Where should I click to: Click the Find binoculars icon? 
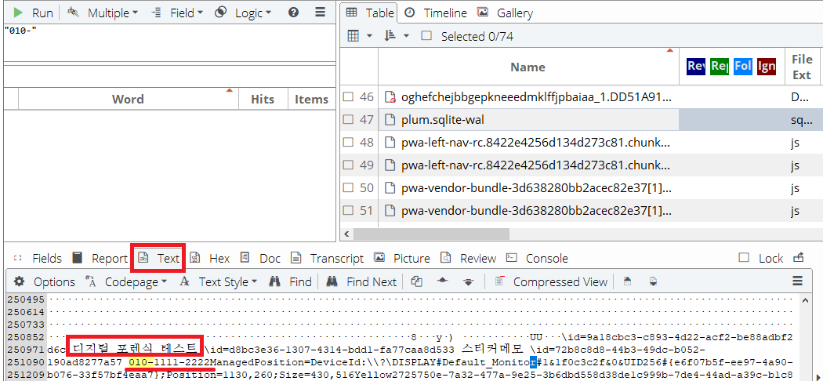tap(275, 281)
